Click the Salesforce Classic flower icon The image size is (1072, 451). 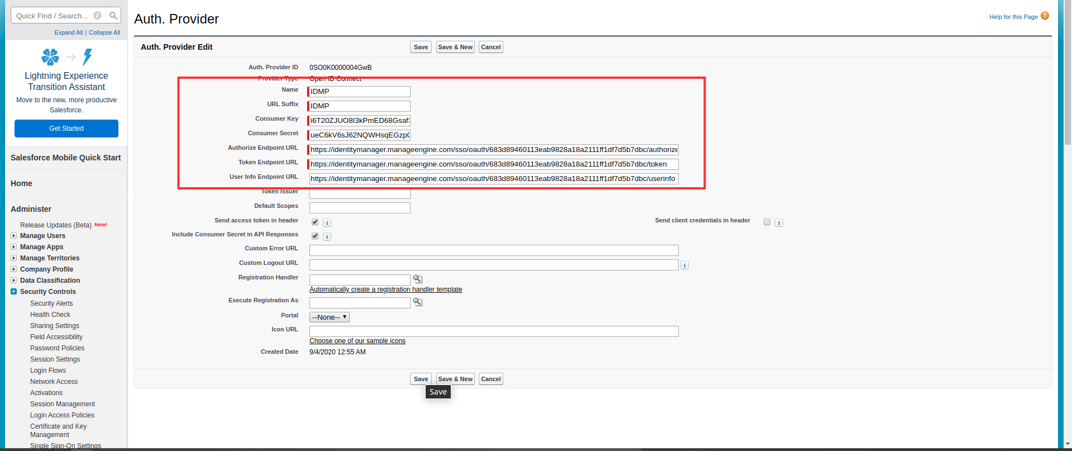tap(50, 56)
